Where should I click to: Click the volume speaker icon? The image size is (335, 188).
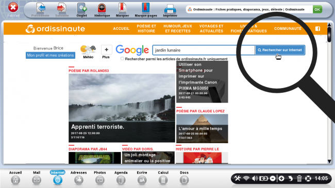pyautogui.click(x=255, y=178)
